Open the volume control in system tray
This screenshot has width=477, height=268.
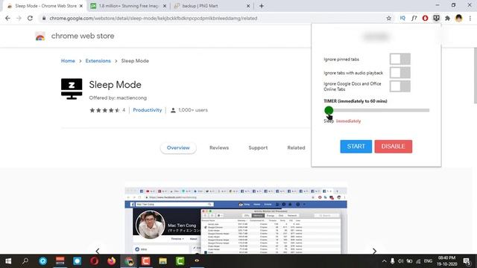click(401, 261)
